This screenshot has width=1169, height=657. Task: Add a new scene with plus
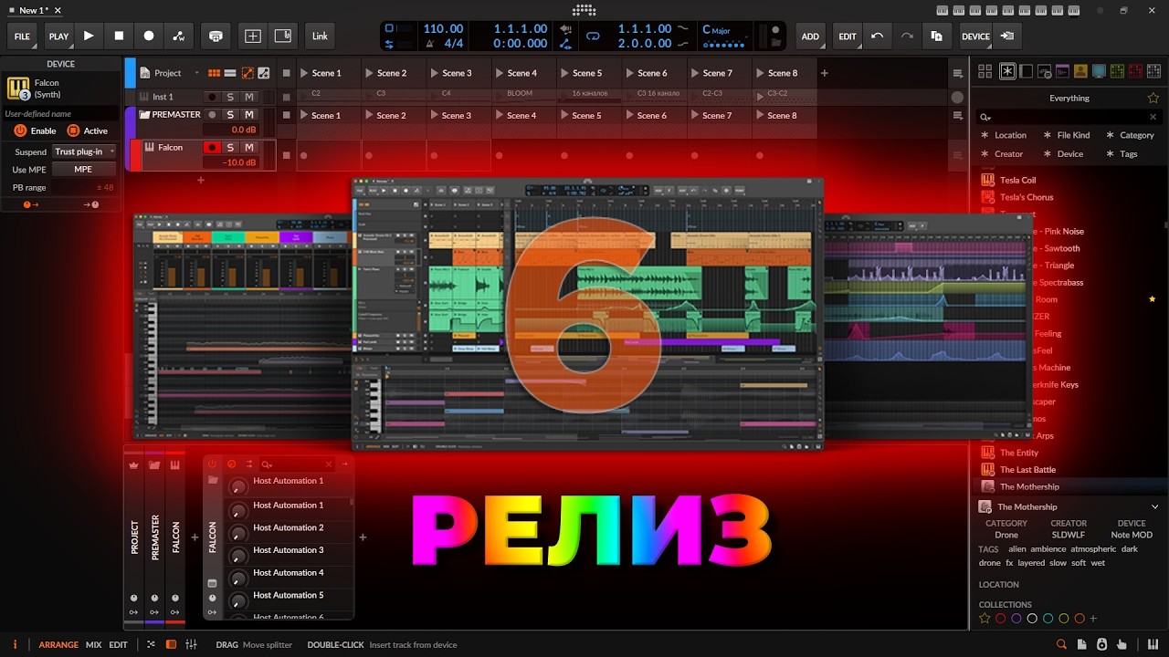tap(824, 73)
